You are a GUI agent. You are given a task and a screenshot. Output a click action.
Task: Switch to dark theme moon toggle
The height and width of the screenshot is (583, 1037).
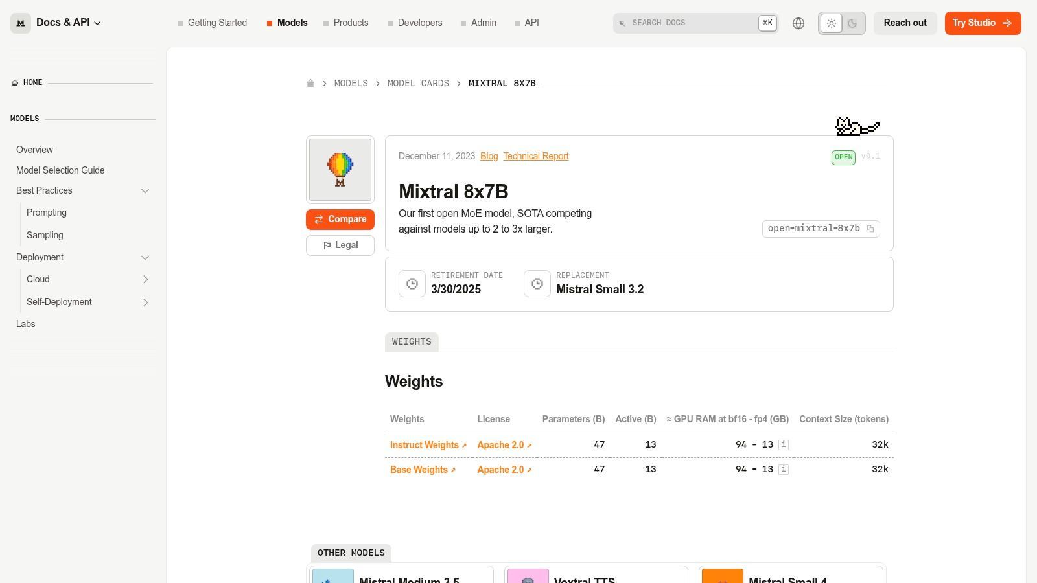(x=852, y=23)
